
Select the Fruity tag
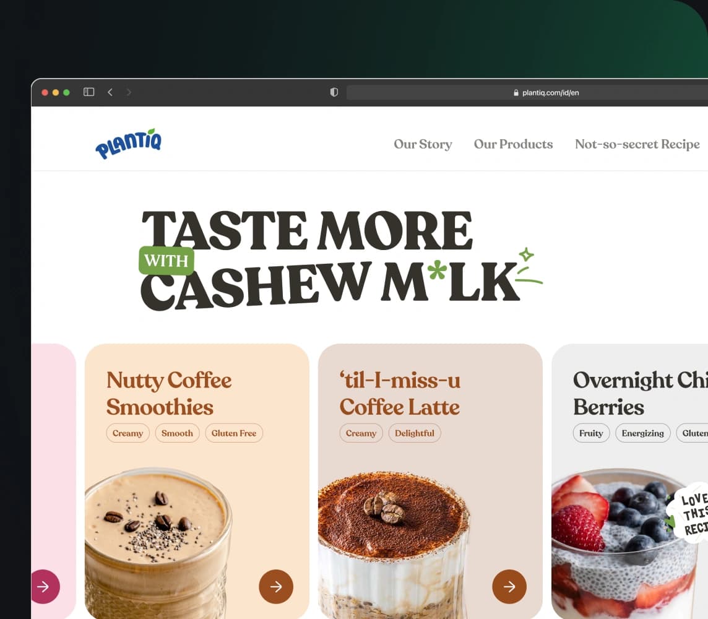(x=591, y=433)
